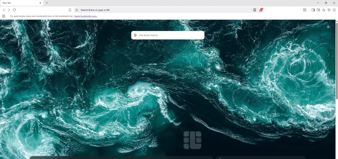Reload the current page

tap(14, 10)
